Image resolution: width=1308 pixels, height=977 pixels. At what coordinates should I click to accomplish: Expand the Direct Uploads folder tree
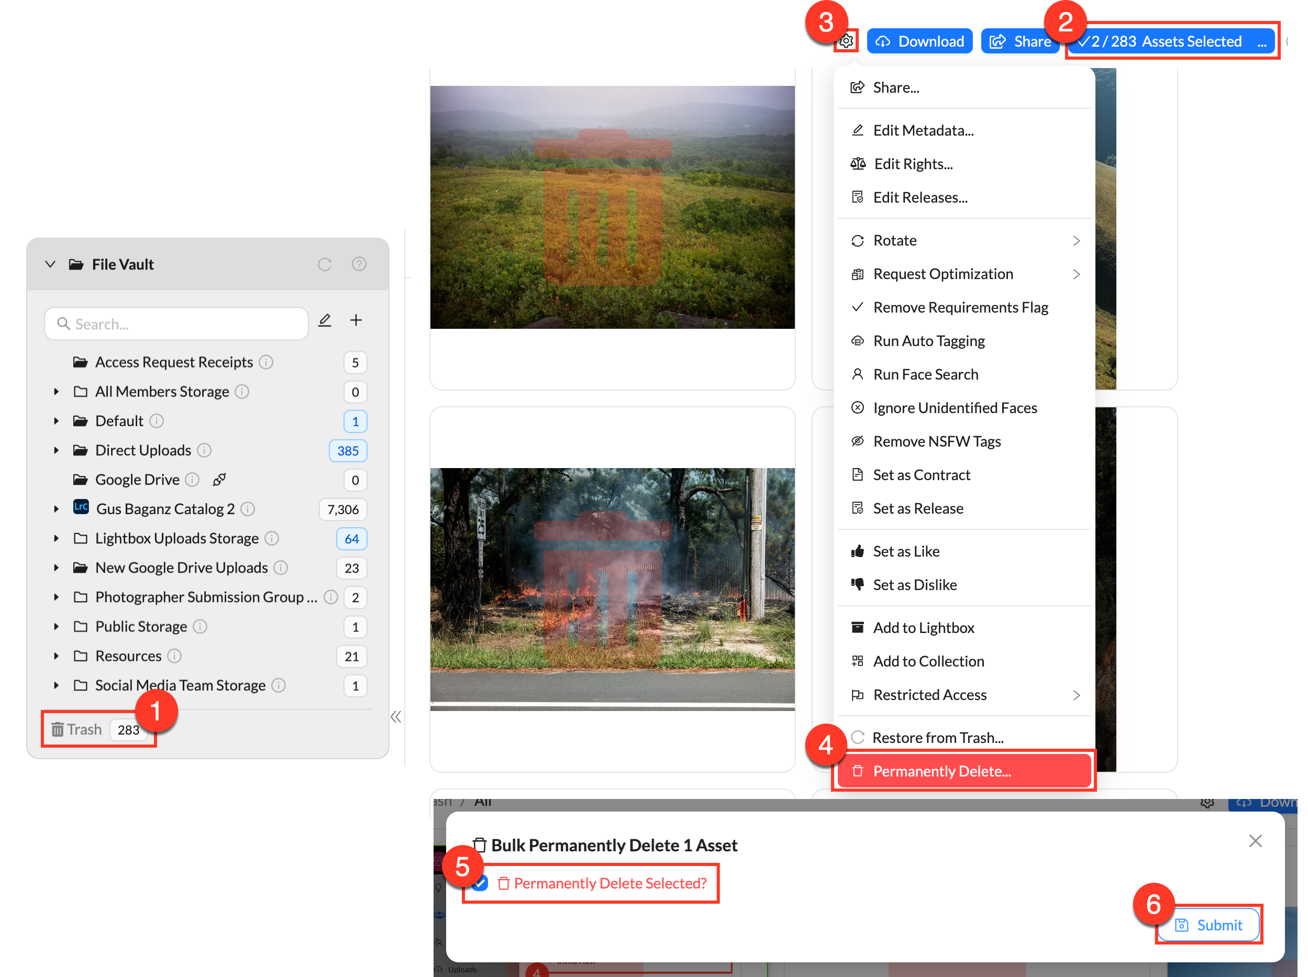56,451
